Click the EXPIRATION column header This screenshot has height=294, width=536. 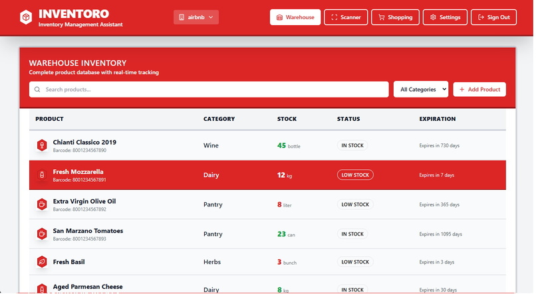(438, 119)
